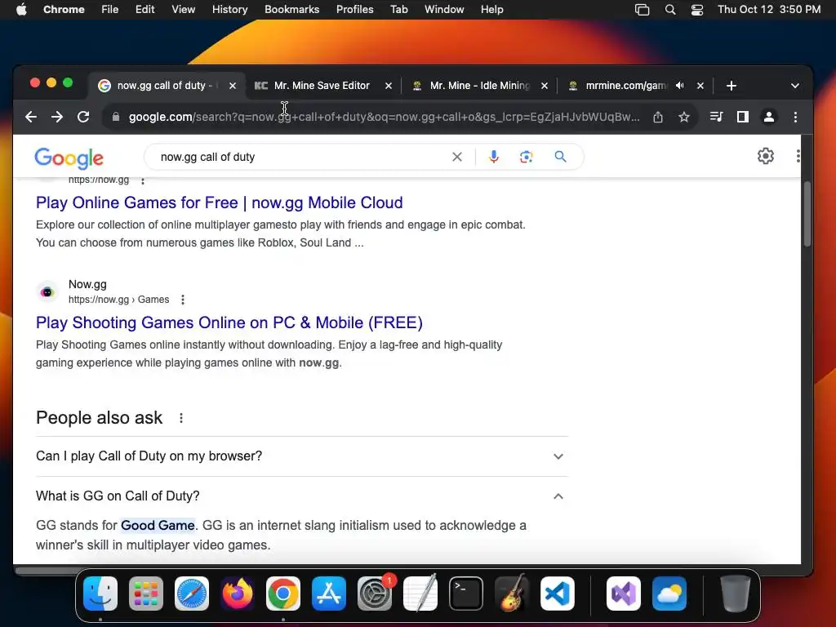Open the Apple menu
836x627 pixels.
[x=21, y=10]
